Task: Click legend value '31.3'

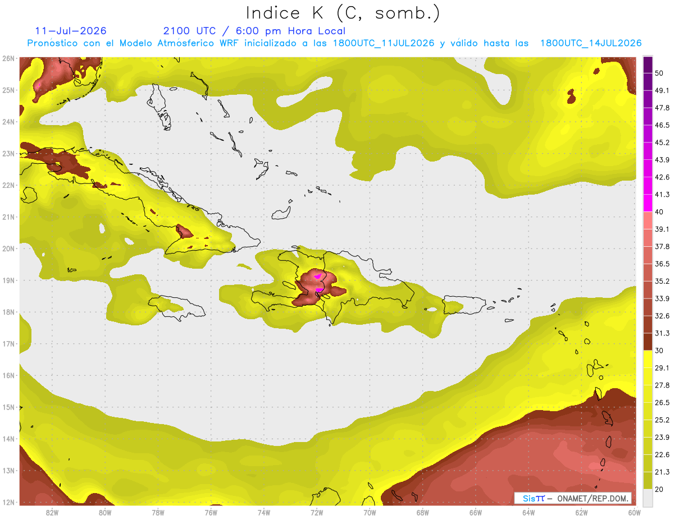Action: [x=662, y=333]
